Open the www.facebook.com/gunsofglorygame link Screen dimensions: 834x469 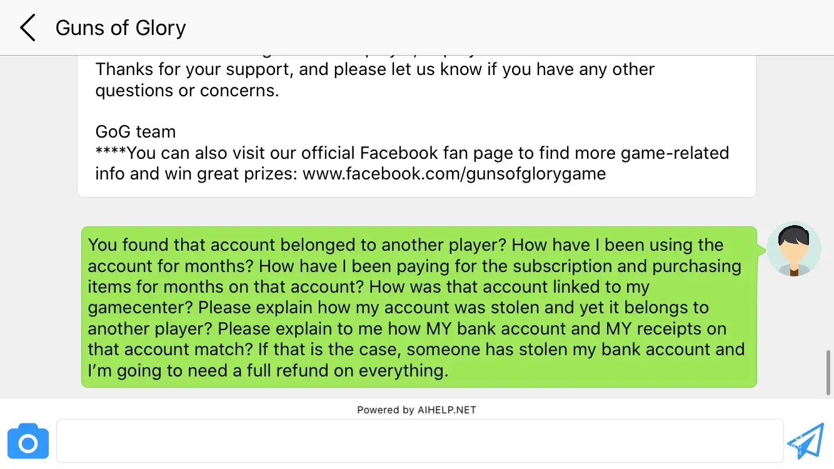454,174
